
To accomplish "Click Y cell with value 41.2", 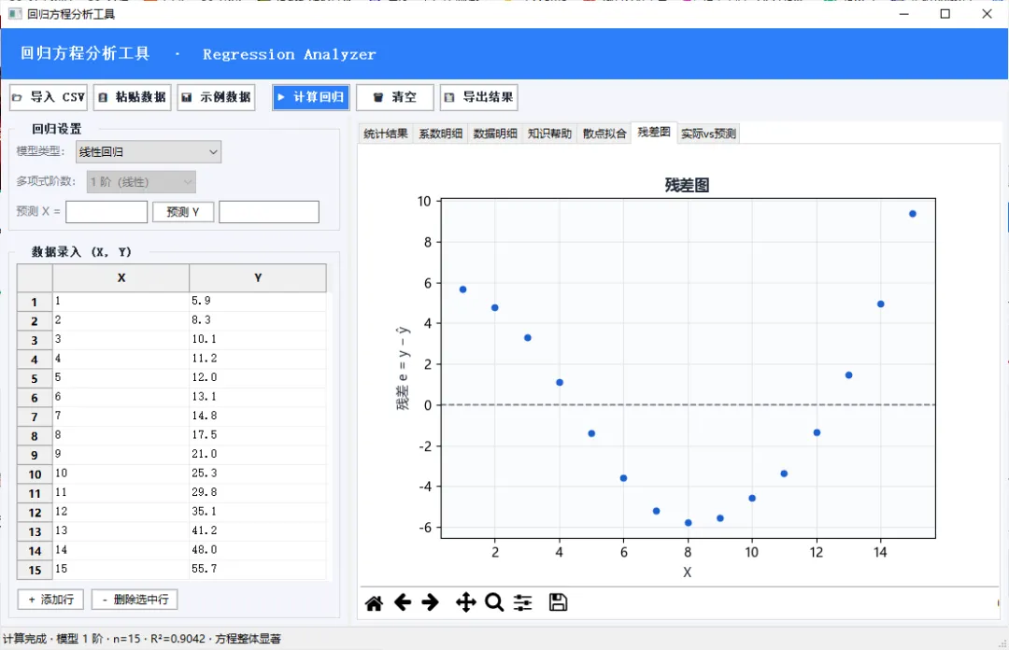I will point(258,531).
